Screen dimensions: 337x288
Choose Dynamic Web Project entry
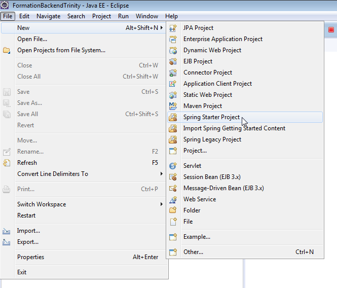245,50
